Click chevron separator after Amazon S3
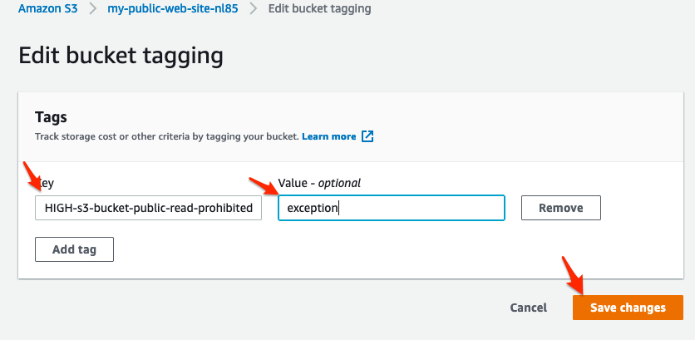 (x=92, y=9)
